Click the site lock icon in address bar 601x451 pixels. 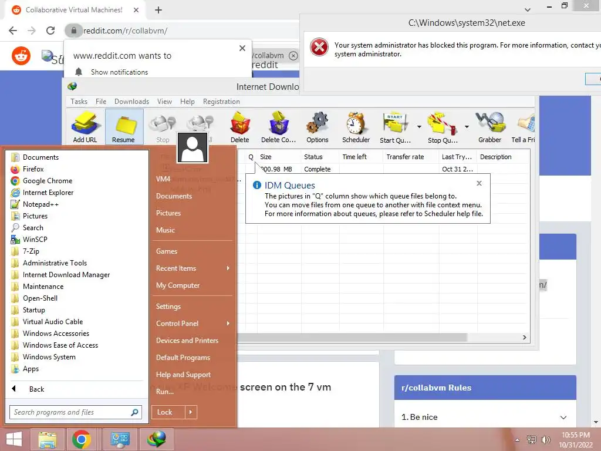(x=73, y=31)
